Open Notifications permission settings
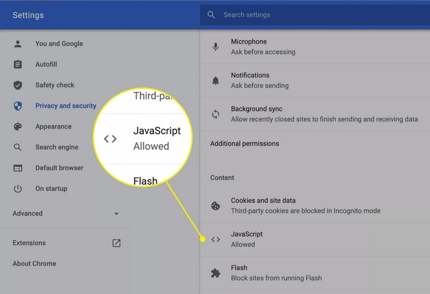The width and height of the screenshot is (430, 294). pos(315,81)
